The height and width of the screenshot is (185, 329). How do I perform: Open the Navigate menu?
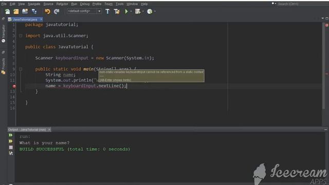[x=34, y=4]
